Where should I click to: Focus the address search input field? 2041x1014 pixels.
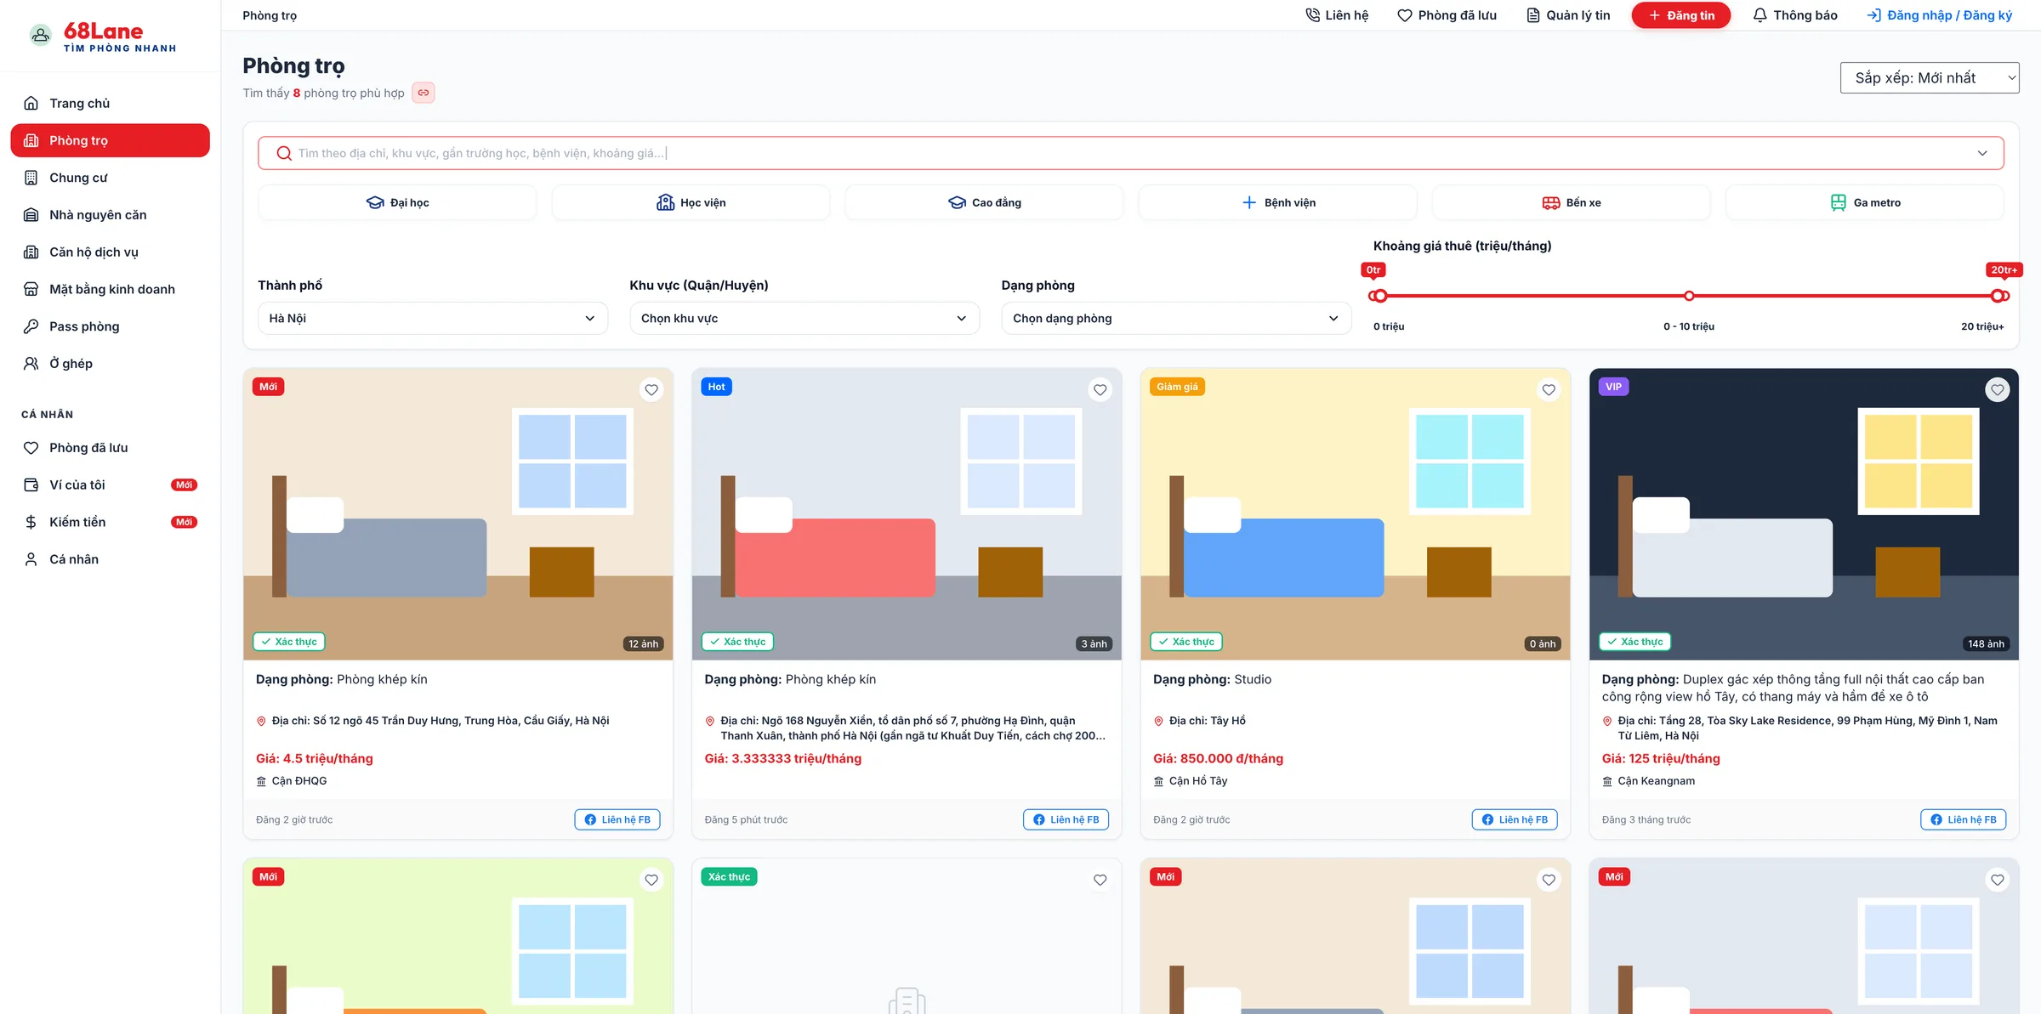(1131, 153)
